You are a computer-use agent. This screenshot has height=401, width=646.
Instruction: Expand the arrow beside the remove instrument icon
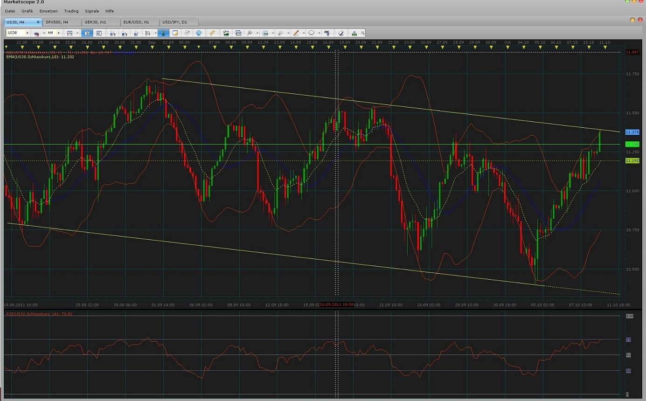pos(43,33)
